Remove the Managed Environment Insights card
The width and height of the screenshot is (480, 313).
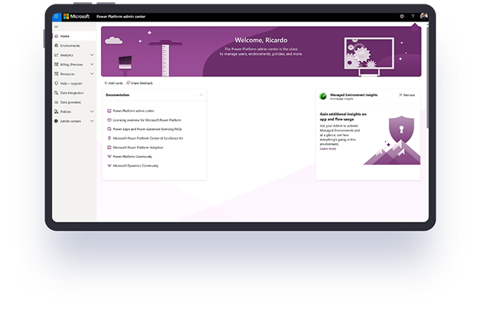pos(407,95)
